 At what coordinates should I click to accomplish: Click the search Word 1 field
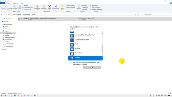[156, 14]
